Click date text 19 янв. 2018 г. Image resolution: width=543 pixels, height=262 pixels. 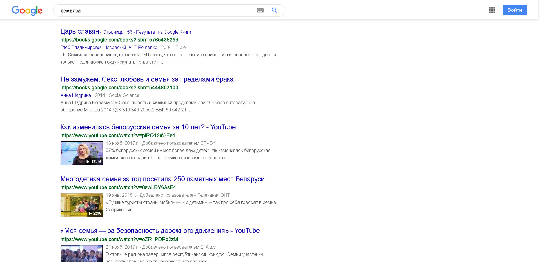click(x=121, y=195)
